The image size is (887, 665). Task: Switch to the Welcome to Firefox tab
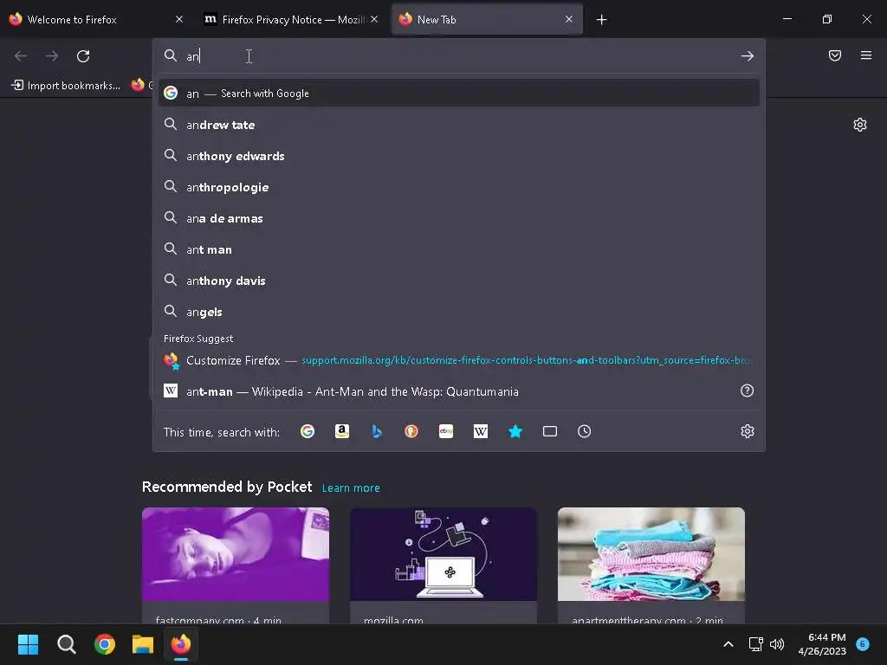[x=96, y=20]
